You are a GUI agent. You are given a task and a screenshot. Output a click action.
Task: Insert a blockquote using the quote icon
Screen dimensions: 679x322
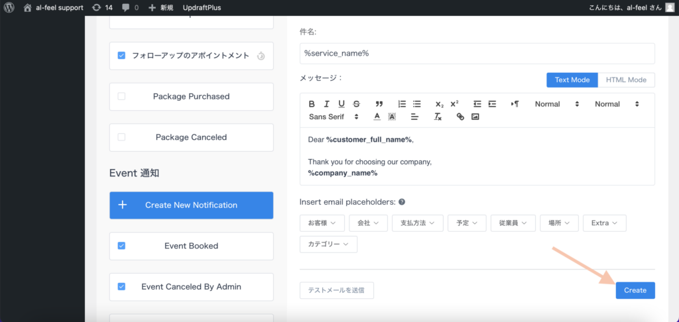pos(379,104)
